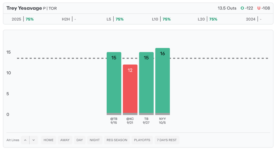This screenshot has width=277, height=151.
Task: Switch to the L10 games split
Action: pyautogui.click(x=161, y=19)
